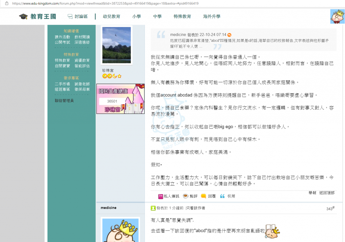Click the landscape avatar thumbnail of 珍珠宮

(x=116, y=45)
